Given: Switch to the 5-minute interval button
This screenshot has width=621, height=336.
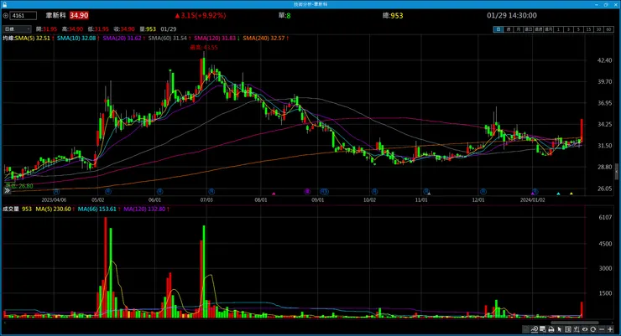Looking at the screenshot, I should pyautogui.click(x=578, y=29).
